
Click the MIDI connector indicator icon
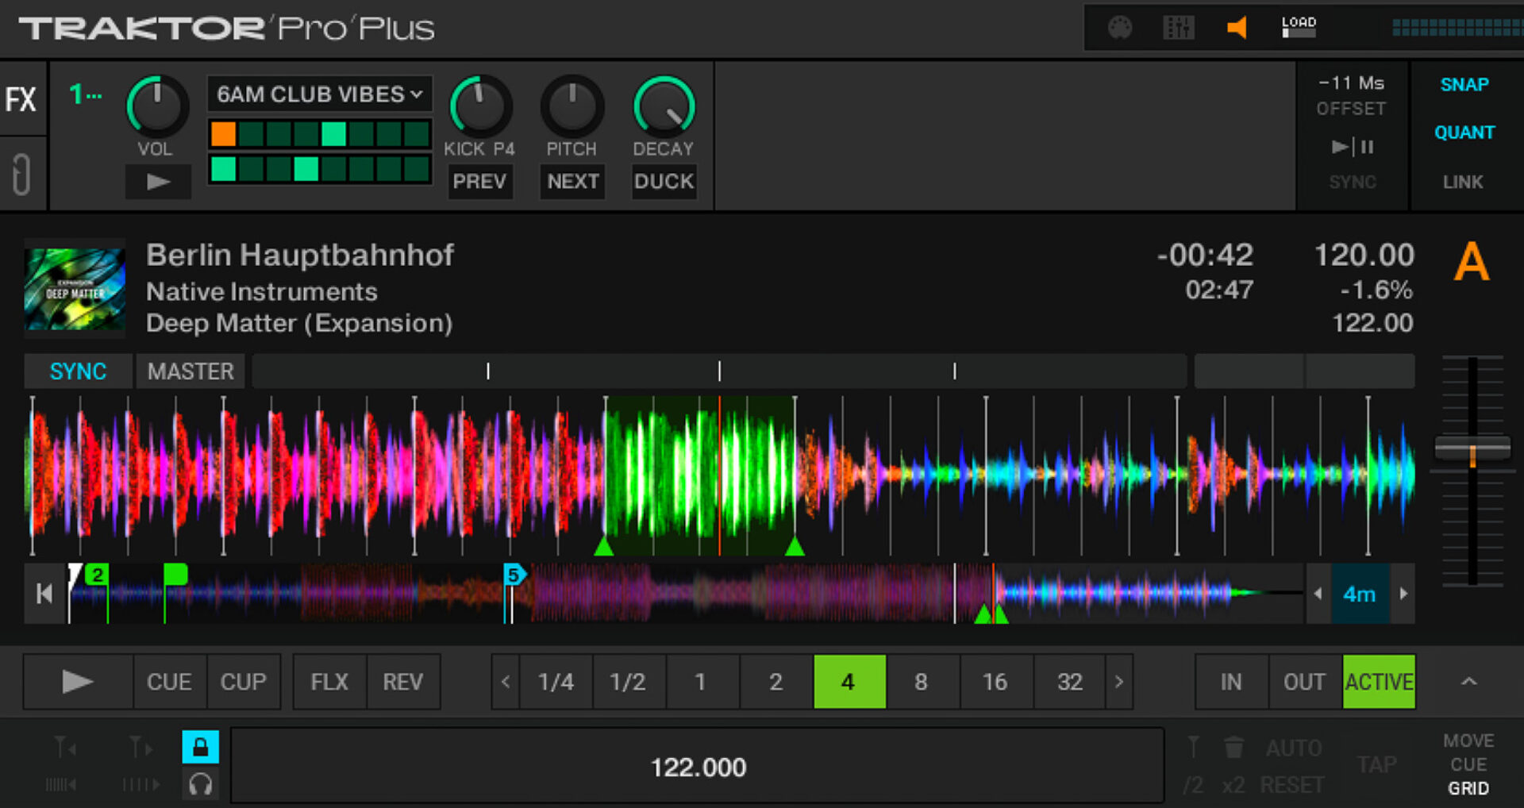pyautogui.click(x=1120, y=28)
